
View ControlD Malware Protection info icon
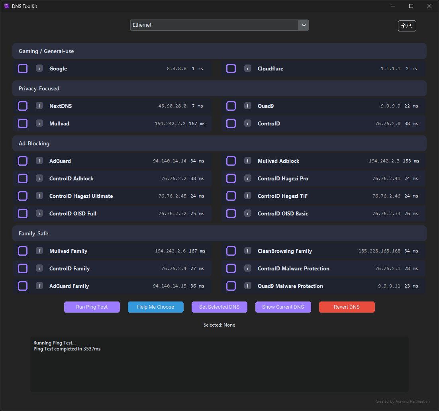247,268
